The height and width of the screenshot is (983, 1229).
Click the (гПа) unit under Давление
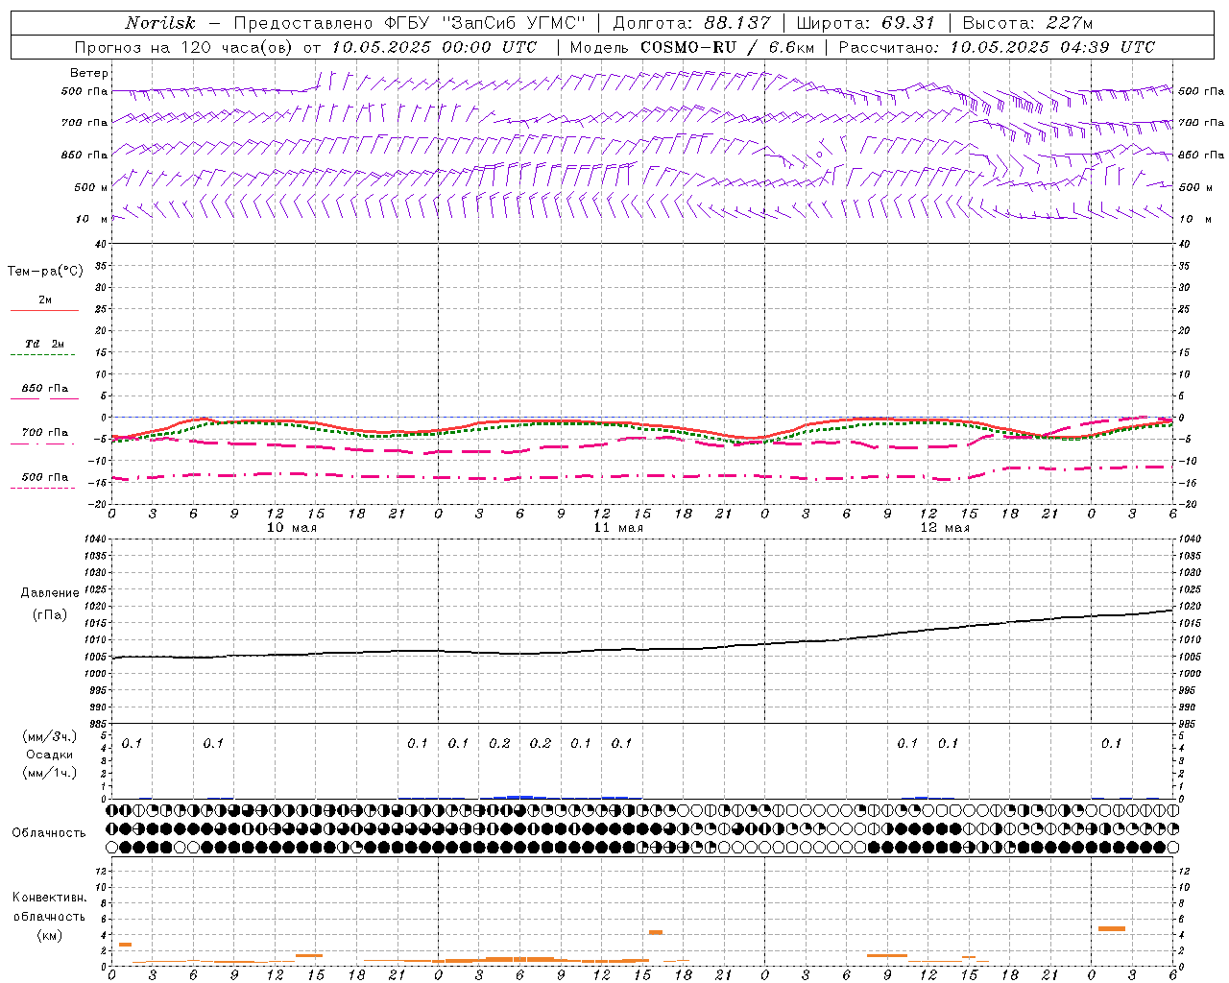tap(50, 614)
